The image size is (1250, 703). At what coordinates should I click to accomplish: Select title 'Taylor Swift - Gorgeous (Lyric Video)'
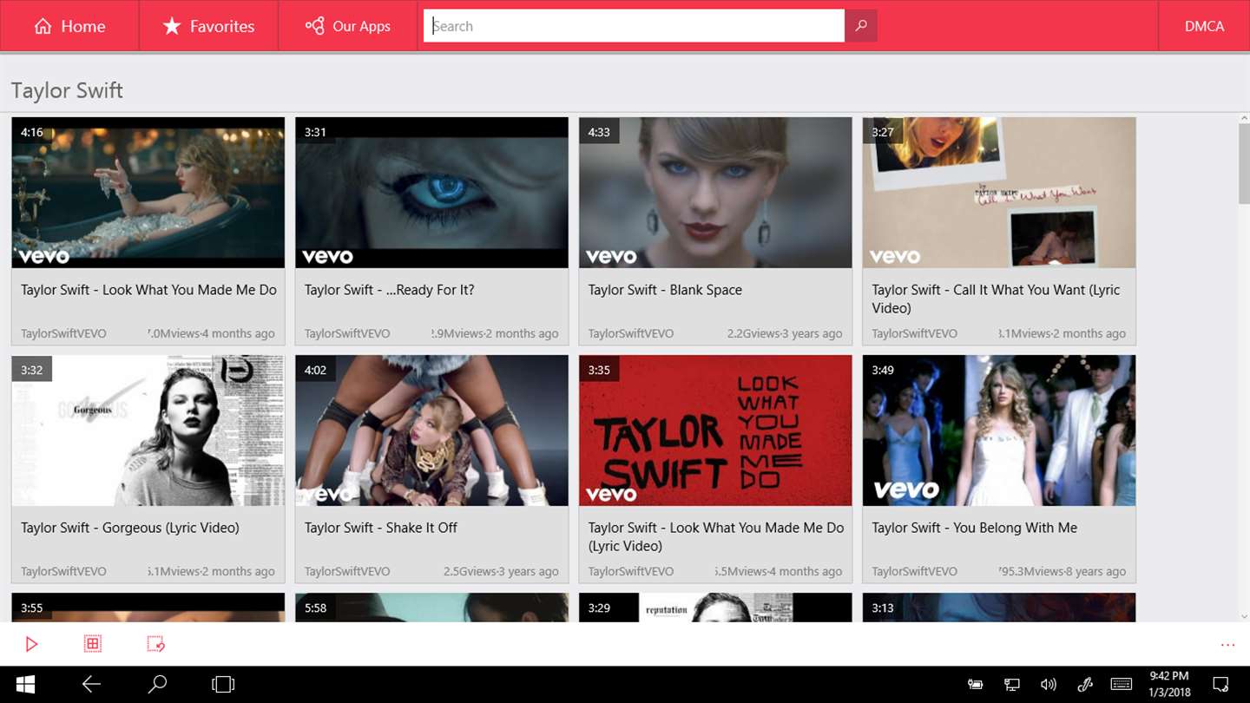click(x=130, y=528)
